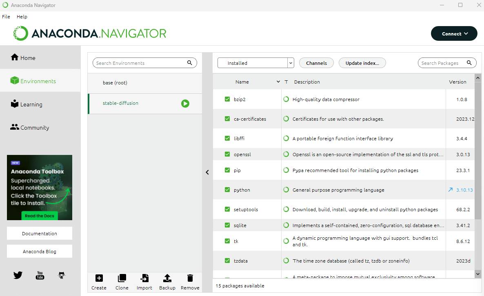This screenshot has width=484, height=296.
Task: Open the Twitter icon link
Action: pyautogui.click(x=18, y=275)
